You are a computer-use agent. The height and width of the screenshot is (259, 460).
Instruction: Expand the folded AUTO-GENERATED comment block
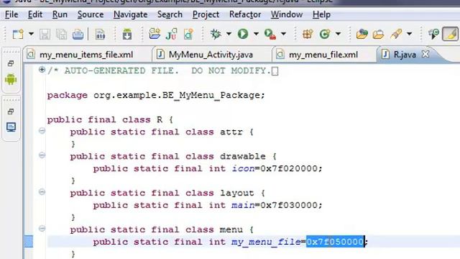point(42,70)
